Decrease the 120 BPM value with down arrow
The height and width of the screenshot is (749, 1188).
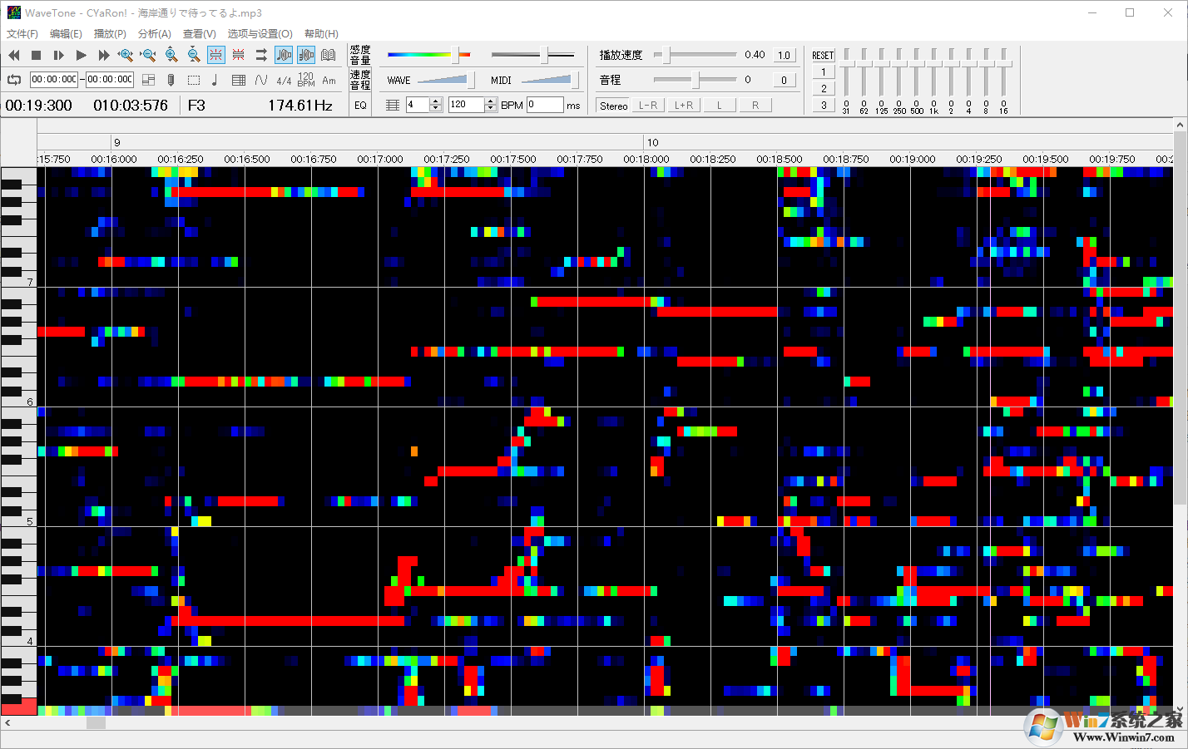491,108
